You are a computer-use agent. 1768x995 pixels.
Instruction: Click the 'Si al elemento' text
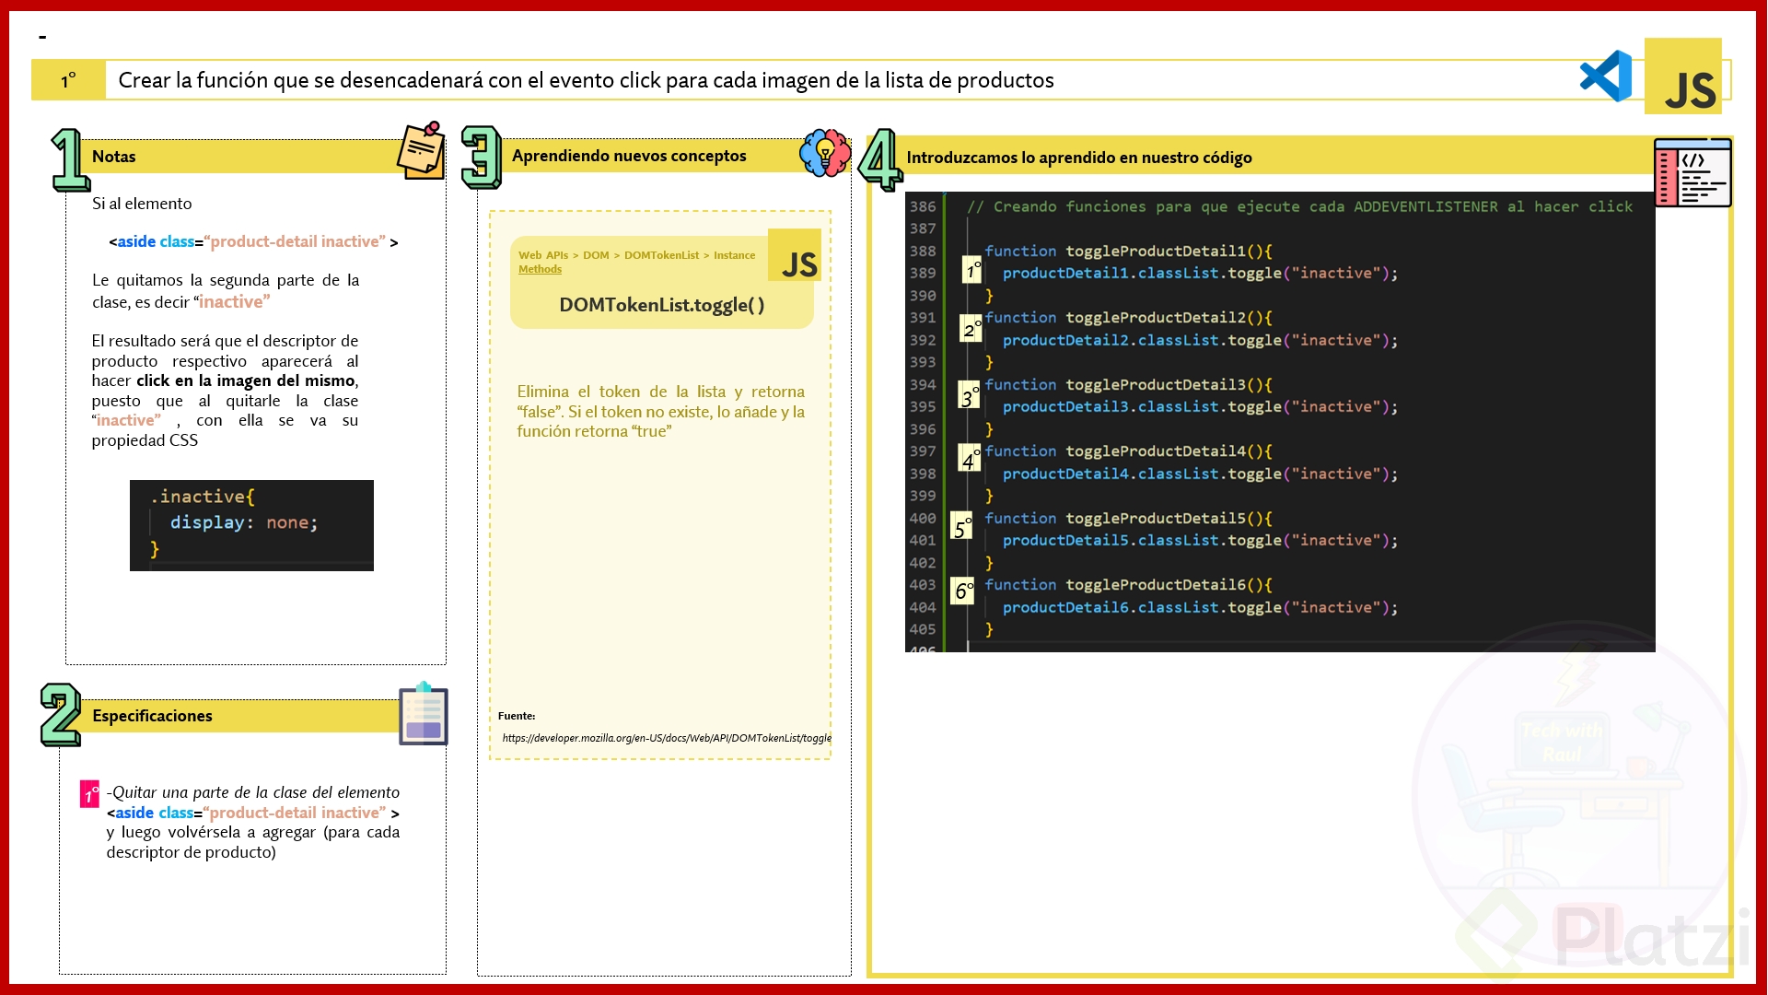(142, 204)
